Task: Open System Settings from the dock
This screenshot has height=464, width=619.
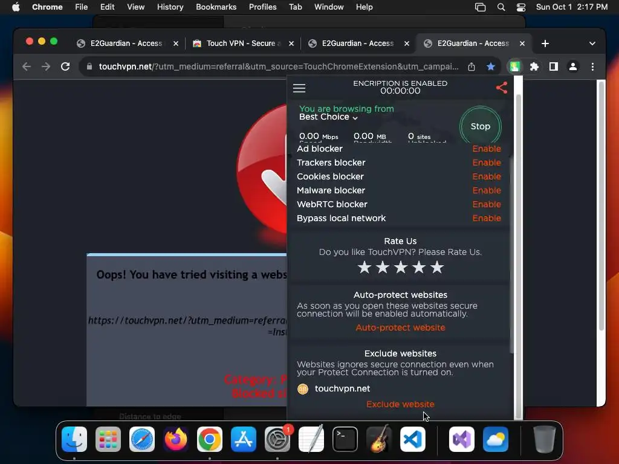Action: tap(277, 439)
